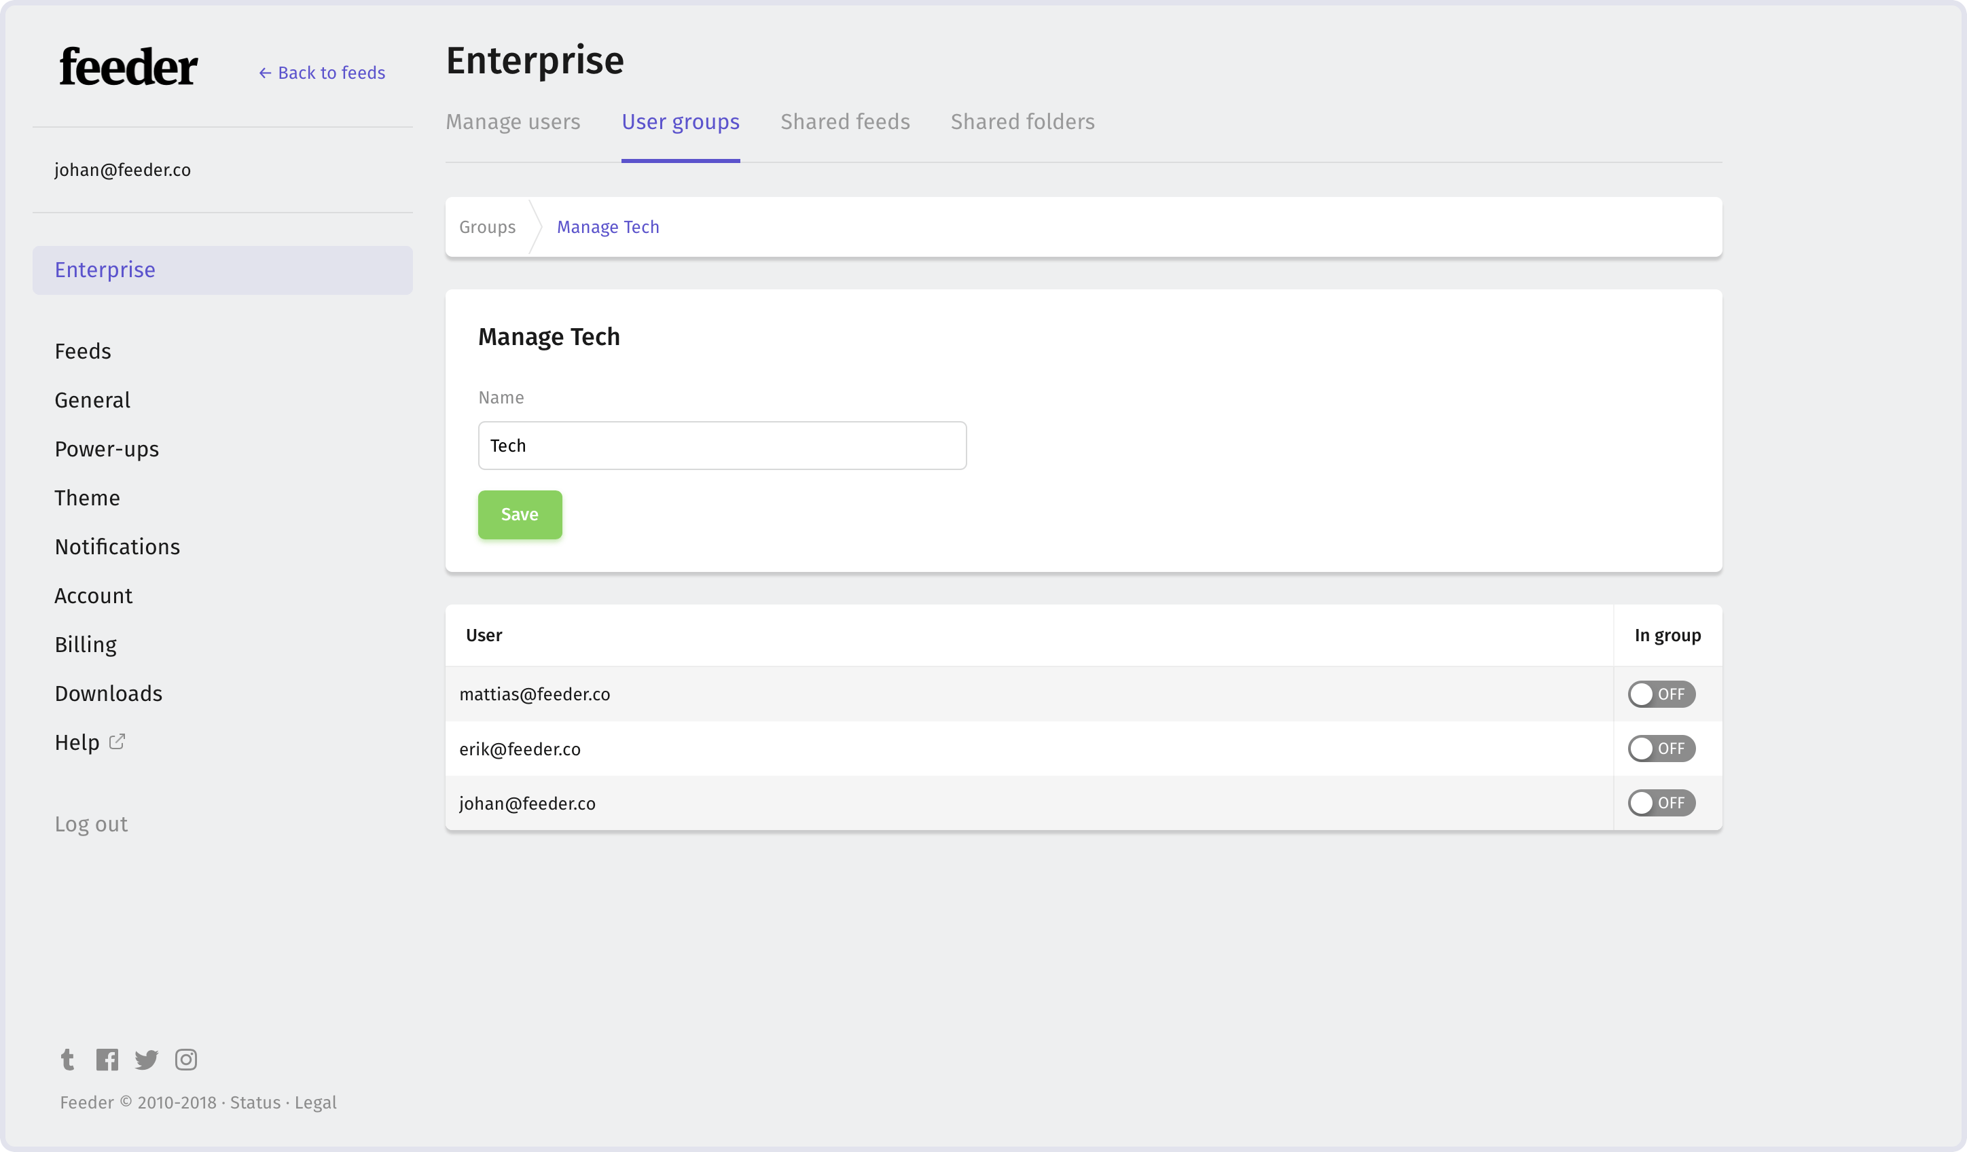Open Billing in the sidebar
Image resolution: width=1967 pixels, height=1152 pixels.
(x=86, y=645)
